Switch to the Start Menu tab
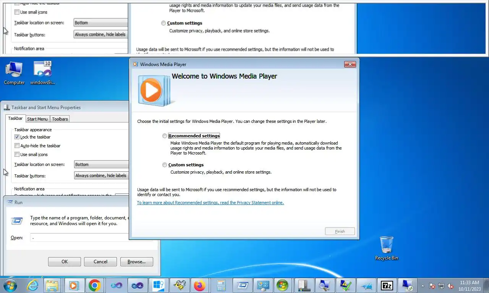Viewport: 489px width, 293px height. tap(37, 119)
